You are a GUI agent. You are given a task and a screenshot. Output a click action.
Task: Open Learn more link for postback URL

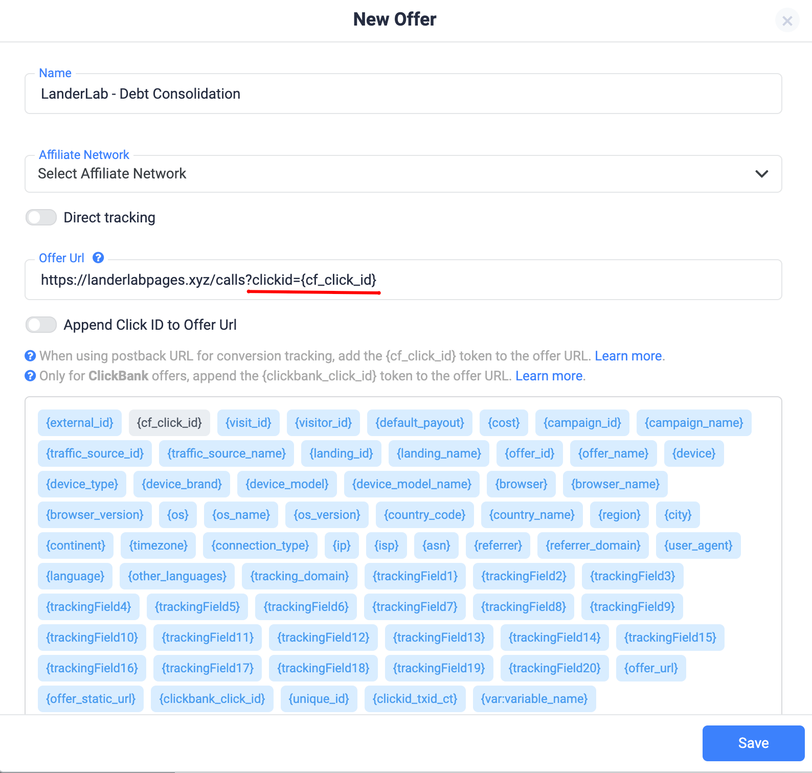coord(628,356)
